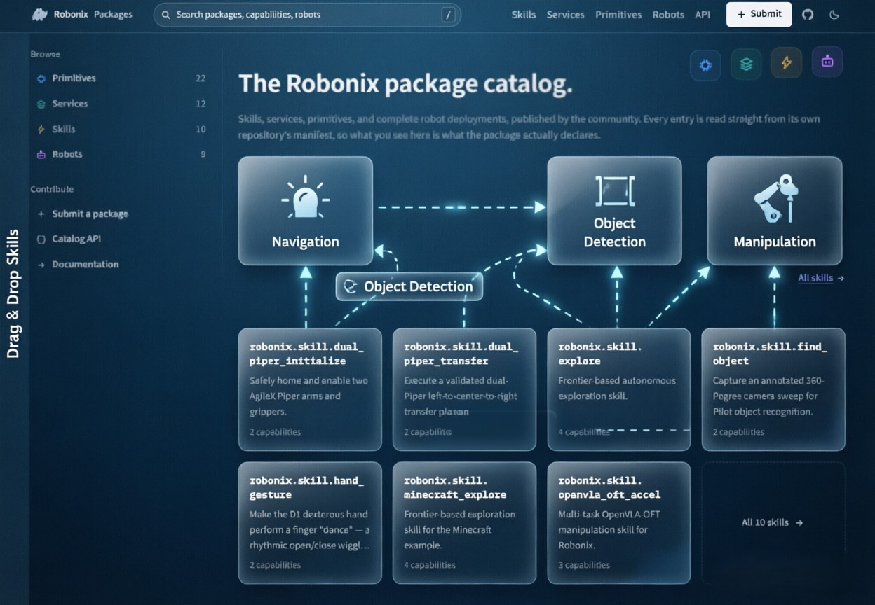Click the Services layers icon in sidebar
This screenshot has height=605, width=875.
click(x=41, y=104)
